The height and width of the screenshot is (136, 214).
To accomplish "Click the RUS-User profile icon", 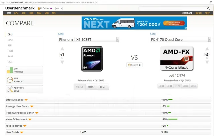I will 39,8.
